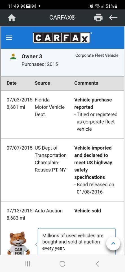This screenshot has height=272, width=125.
Task: Tap the Car Fox mascot image
Action: pos(18,243)
